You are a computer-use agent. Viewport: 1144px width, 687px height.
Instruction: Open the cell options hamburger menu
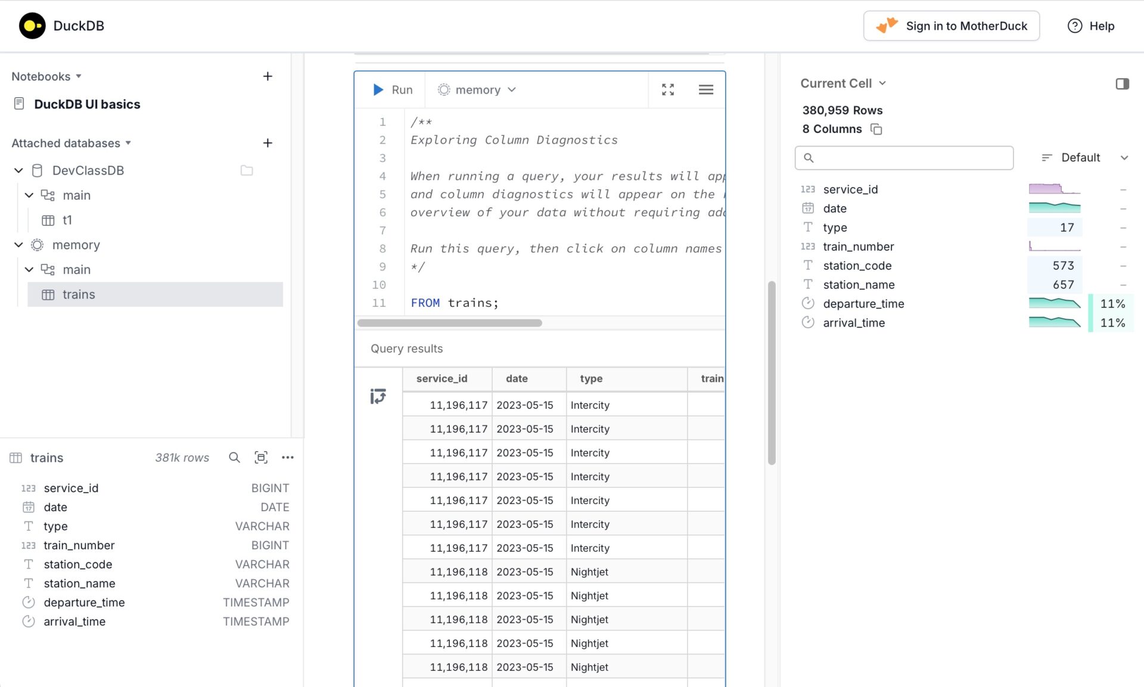point(706,89)
